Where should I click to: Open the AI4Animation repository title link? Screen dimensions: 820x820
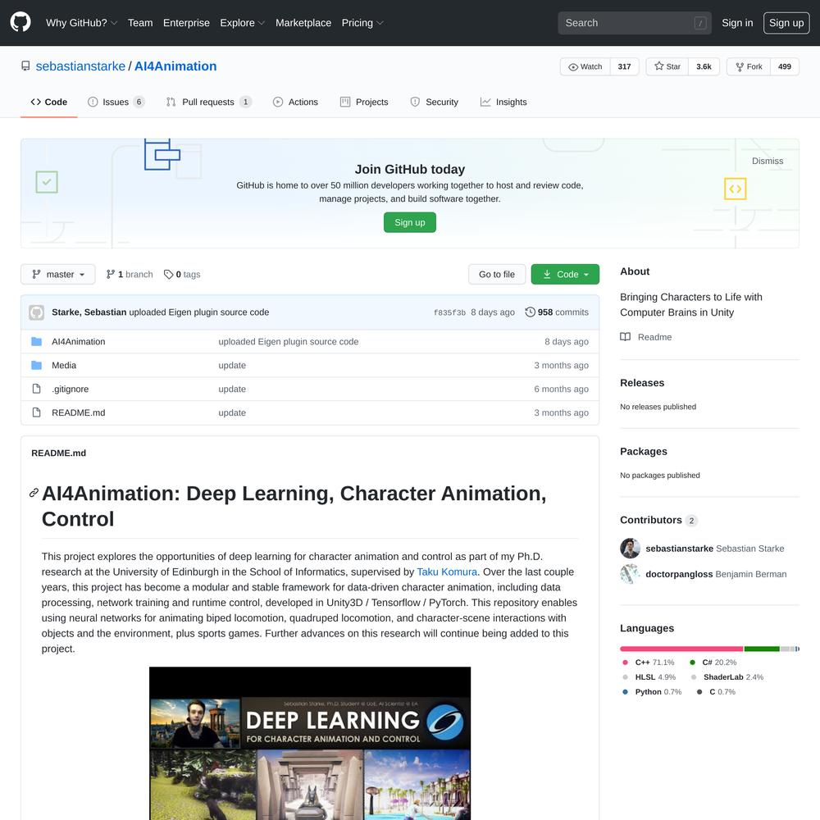[175, 66]
